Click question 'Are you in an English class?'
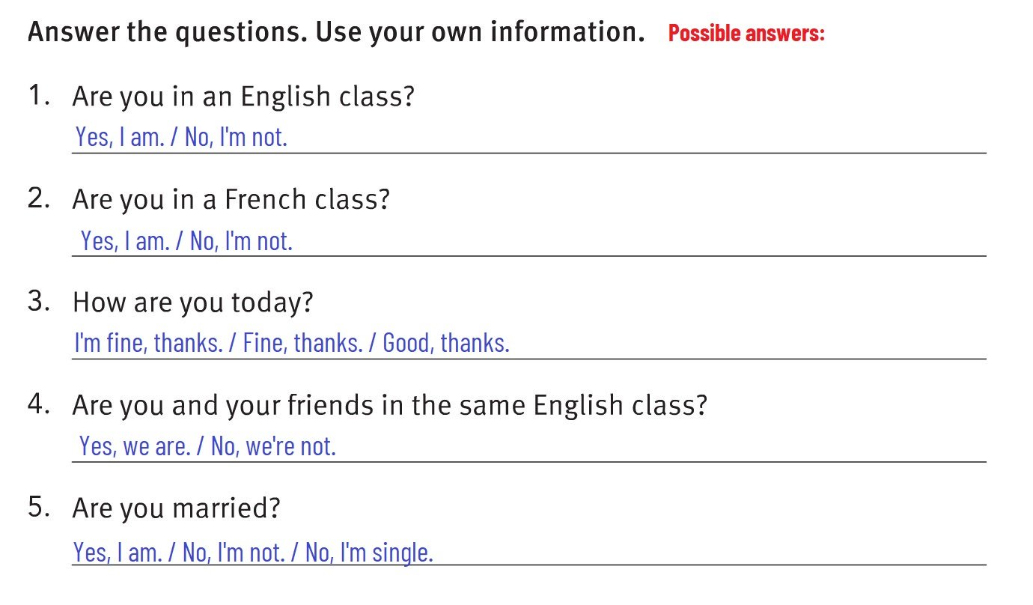The width and height of the screenshot is (1033, 605). pyautogui.click(x=243, y=97)
